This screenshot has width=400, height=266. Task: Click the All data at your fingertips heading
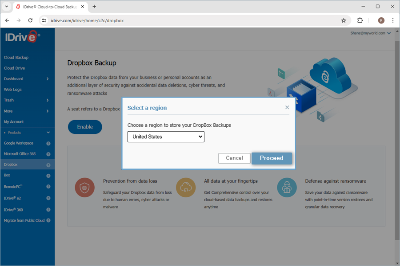pos(231,181)
